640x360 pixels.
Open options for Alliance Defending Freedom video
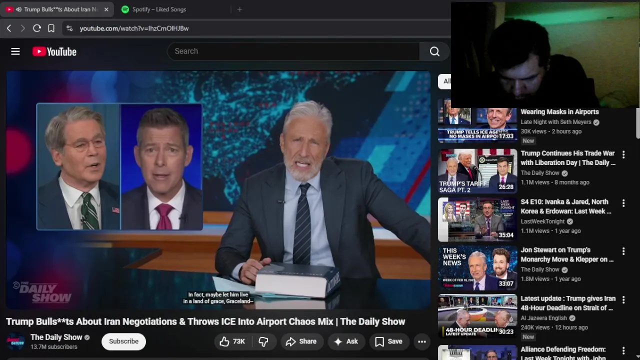[623, 350]
